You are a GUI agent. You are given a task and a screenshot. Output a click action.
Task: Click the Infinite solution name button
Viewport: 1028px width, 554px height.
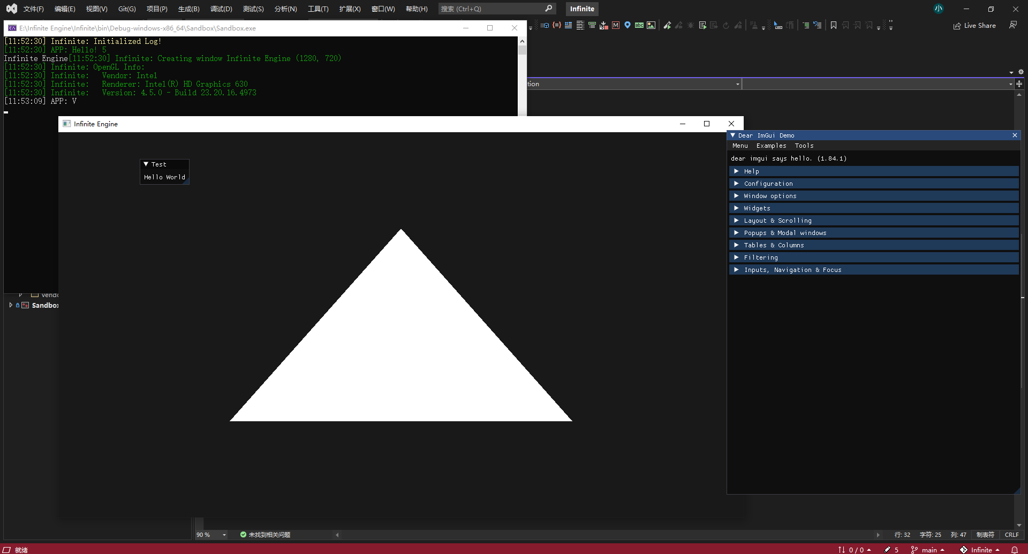tap(582, 9)
